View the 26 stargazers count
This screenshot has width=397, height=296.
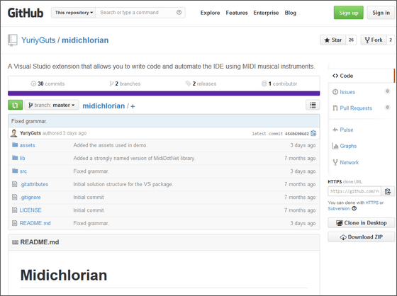coord(351,40)
